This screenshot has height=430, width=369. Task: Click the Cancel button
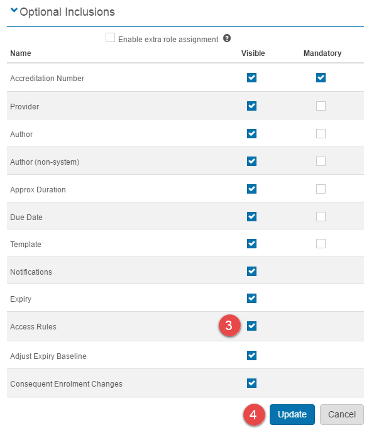(x=342, y=414)
